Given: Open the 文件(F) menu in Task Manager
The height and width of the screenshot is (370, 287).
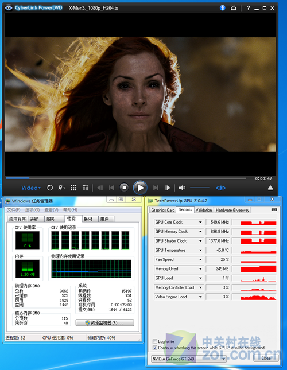Looking at the screenshot, I should [13, 210].
